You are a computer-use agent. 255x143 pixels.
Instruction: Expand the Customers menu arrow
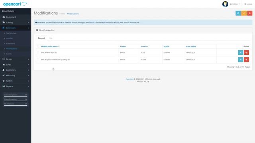pyautogui.click(x=28, y=70)
